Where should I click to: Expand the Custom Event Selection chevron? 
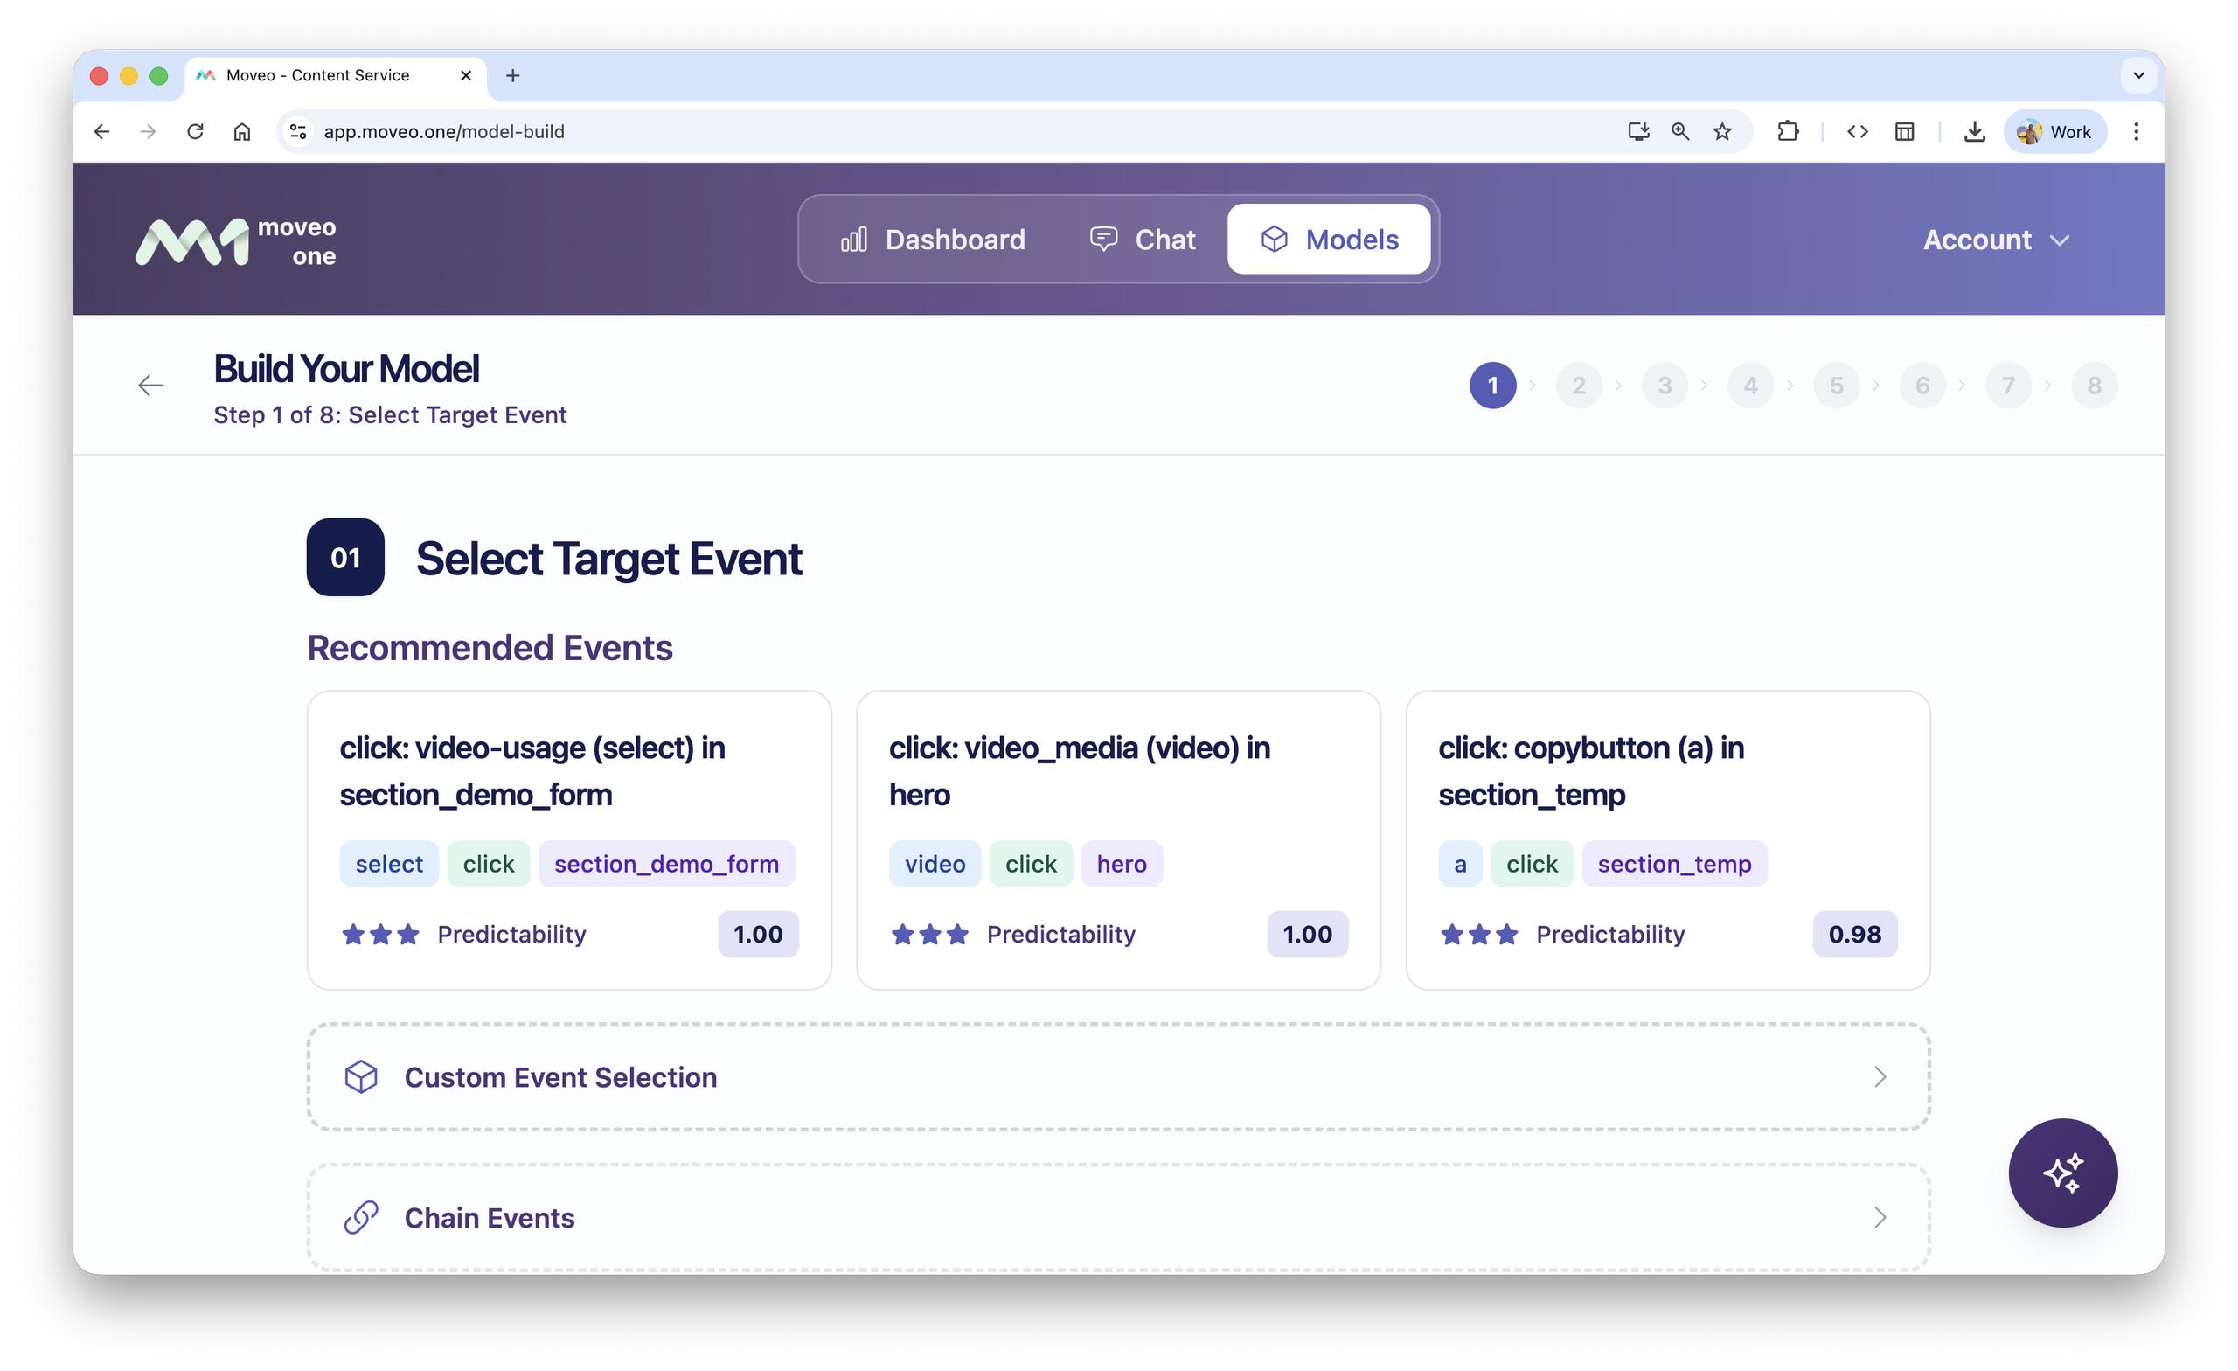(x=1880, y=1076)
